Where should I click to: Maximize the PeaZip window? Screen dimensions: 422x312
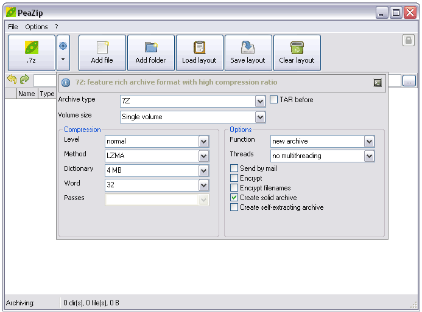coord(396,13)
